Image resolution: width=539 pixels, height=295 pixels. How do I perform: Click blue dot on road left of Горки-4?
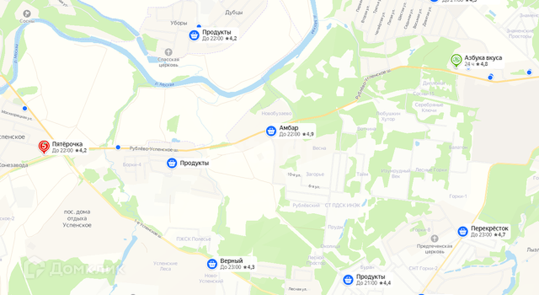click(x=118, y=147)
